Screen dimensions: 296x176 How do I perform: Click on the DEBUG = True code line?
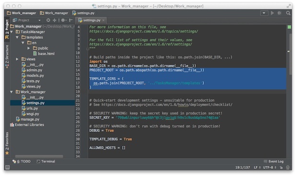(x=102, y=130)
